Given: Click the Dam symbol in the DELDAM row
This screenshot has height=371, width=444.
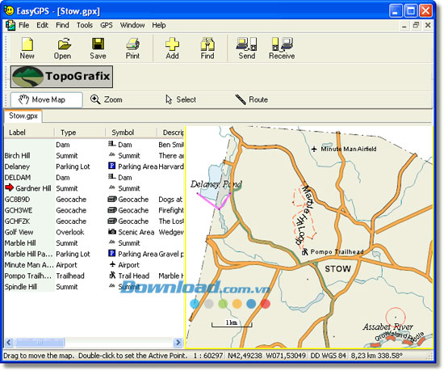Looking at the screenshot, I should pos(112,177).
